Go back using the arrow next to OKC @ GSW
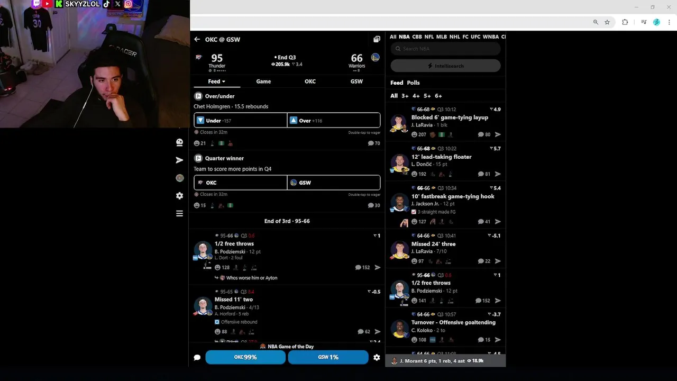Viewport: 677px width, 381px height. pyautogui.click(x=197, y=39)
